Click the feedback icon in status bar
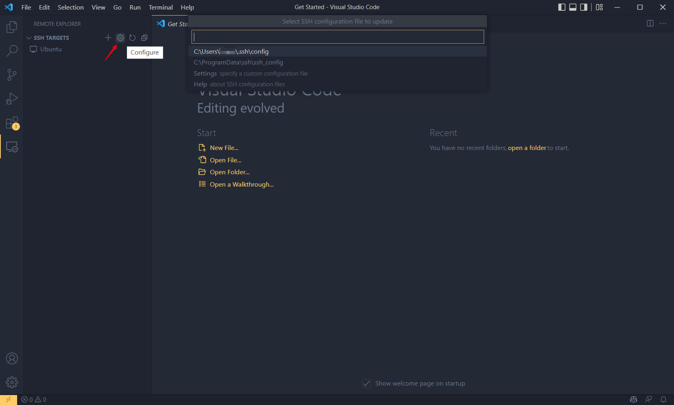Image resolution: width=674 pixels, height=405 pixels. click(649, 399)
